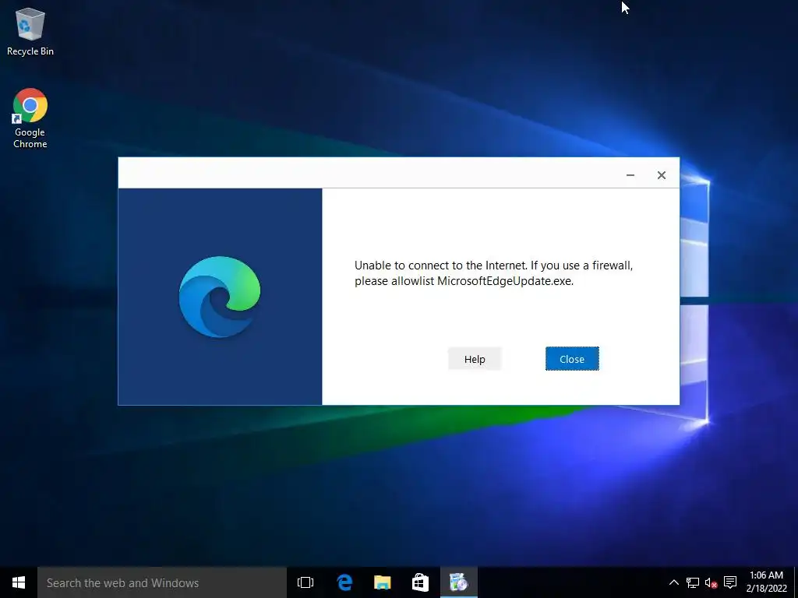
Task: Minimize the Edge installer dialog
Action: [x=630, y=175]
